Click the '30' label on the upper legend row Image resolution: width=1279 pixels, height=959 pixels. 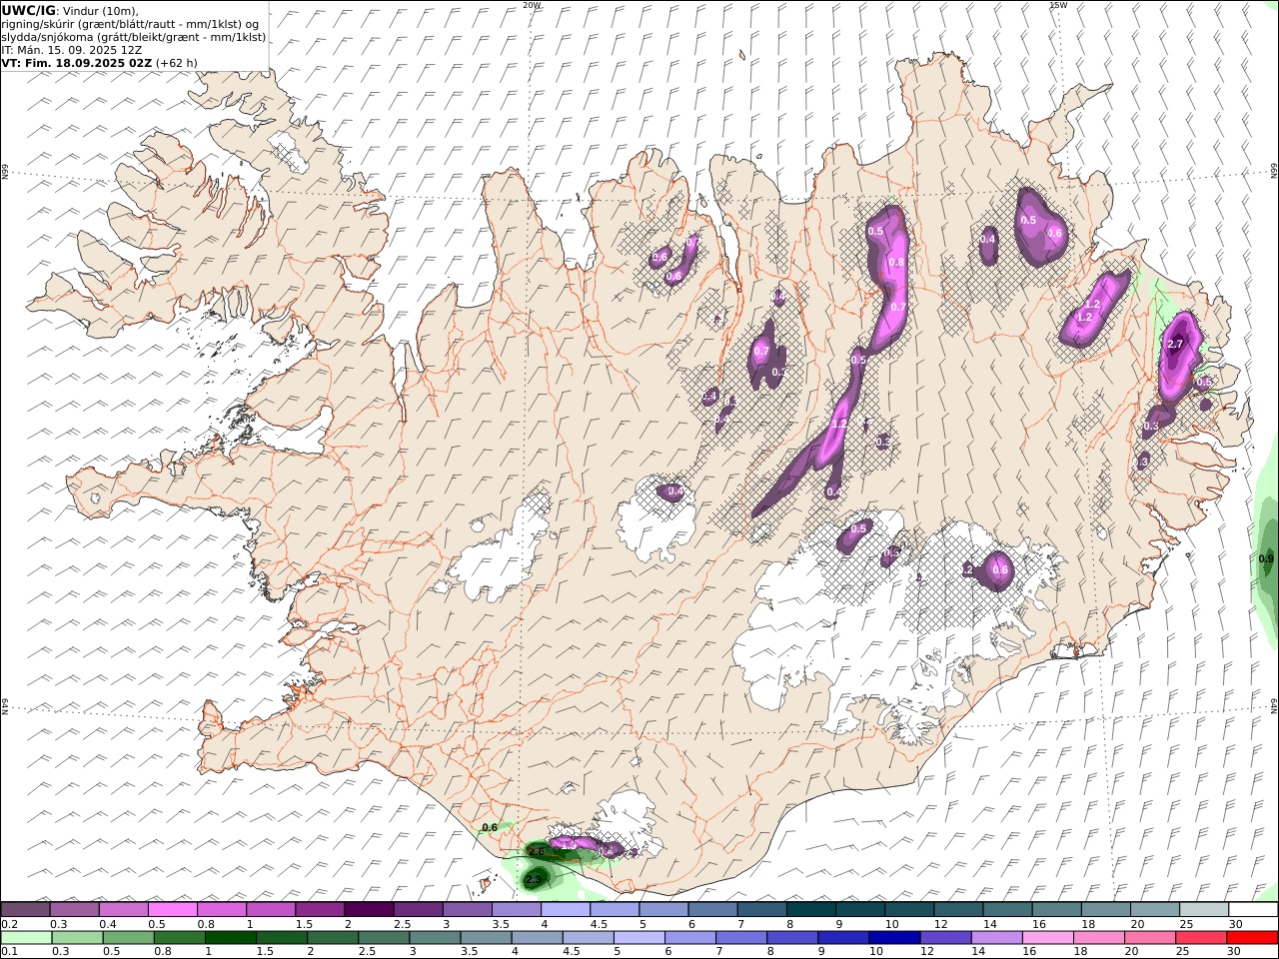pyautogui.click(x=1235, y=924)
